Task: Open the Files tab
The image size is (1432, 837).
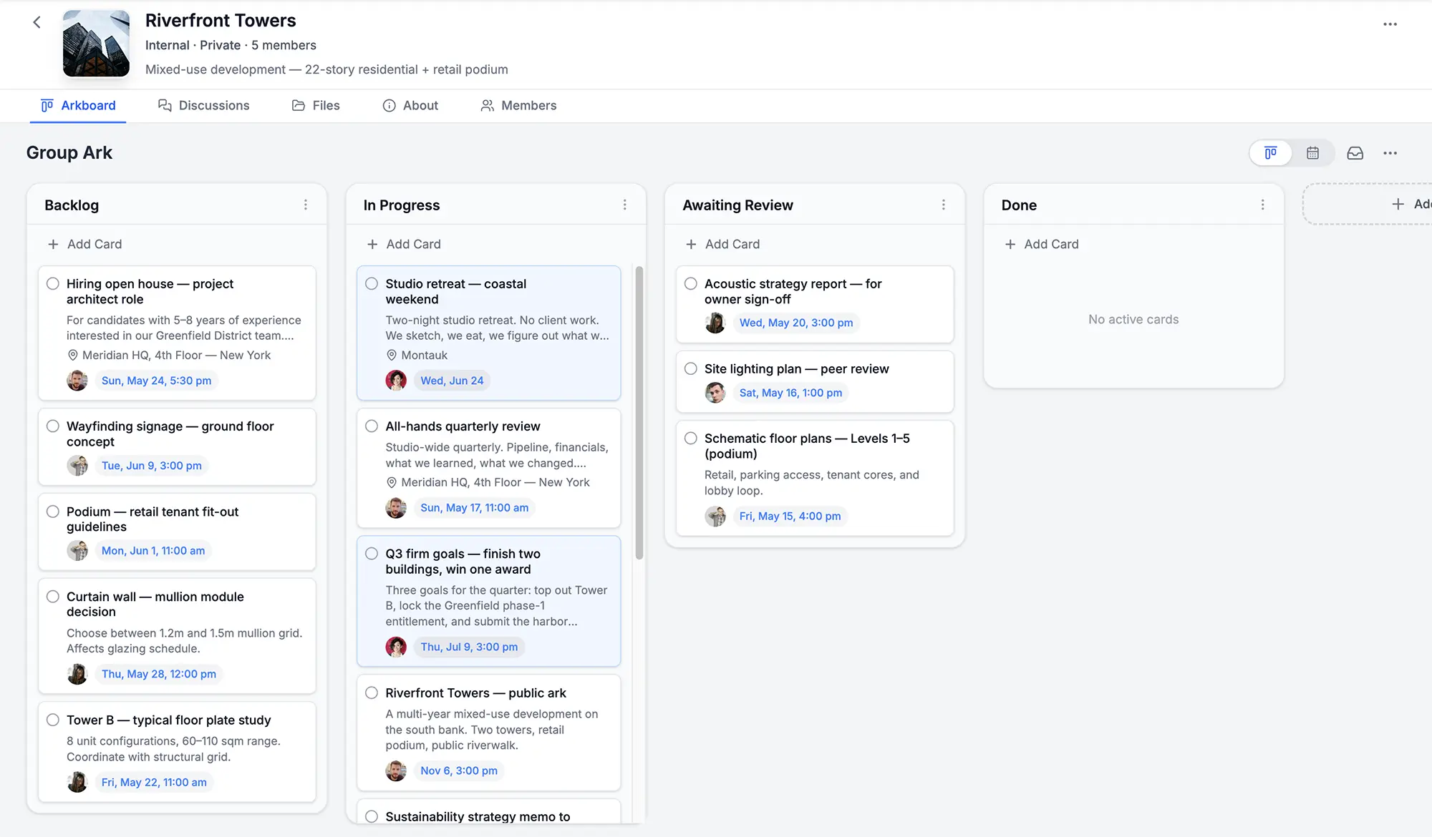Action: click(x=316, y=105)
